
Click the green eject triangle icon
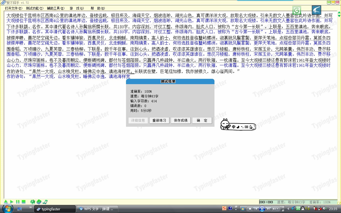pyautogui.click(x=6, y=202)
